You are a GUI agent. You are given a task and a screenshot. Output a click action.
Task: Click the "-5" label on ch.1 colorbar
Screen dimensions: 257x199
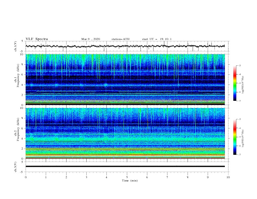pyautogui.click(x=239, y=83)
